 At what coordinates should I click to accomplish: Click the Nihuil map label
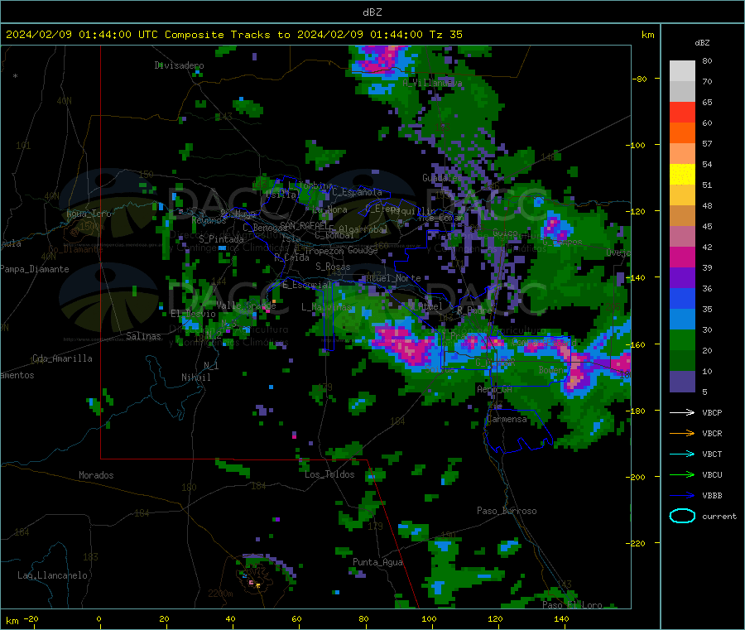[x=195, y=378]
